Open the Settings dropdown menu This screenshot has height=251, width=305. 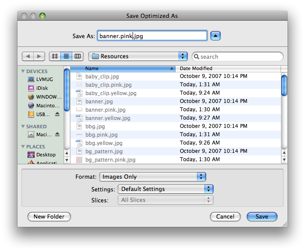pyautogui.click(x=165, y=189)
